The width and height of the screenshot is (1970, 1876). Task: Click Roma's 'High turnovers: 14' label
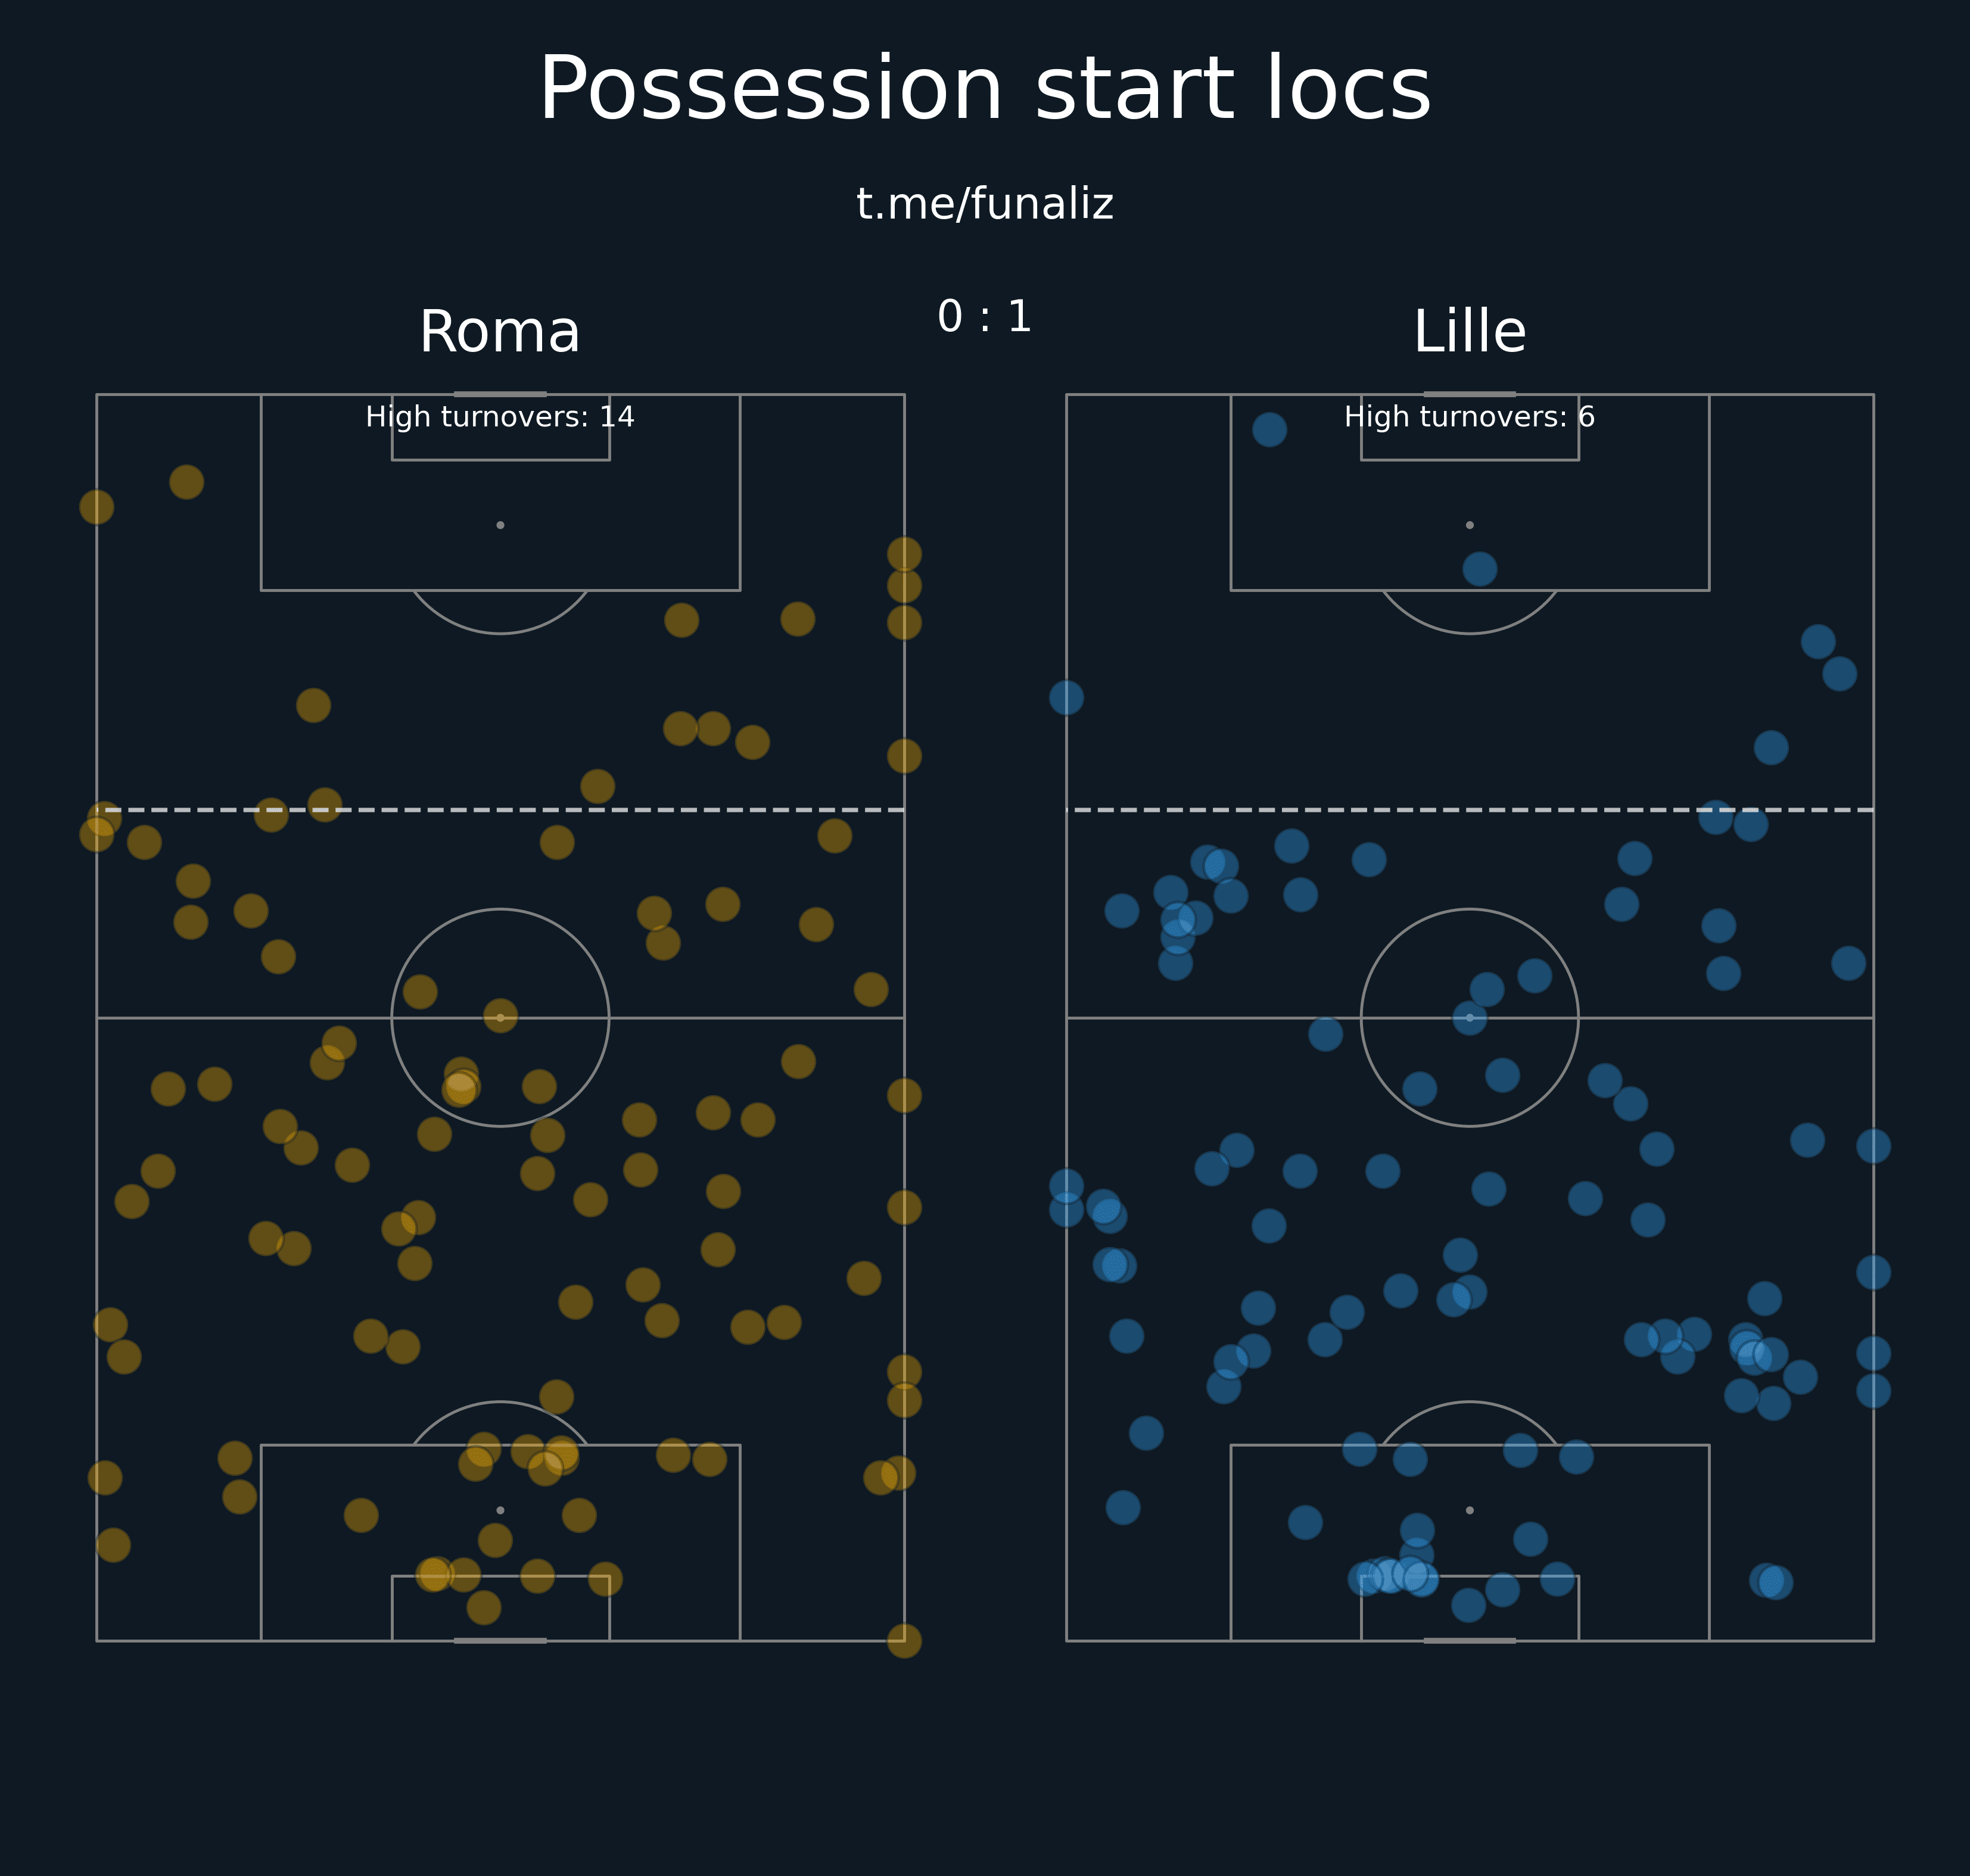pos(499,417)
